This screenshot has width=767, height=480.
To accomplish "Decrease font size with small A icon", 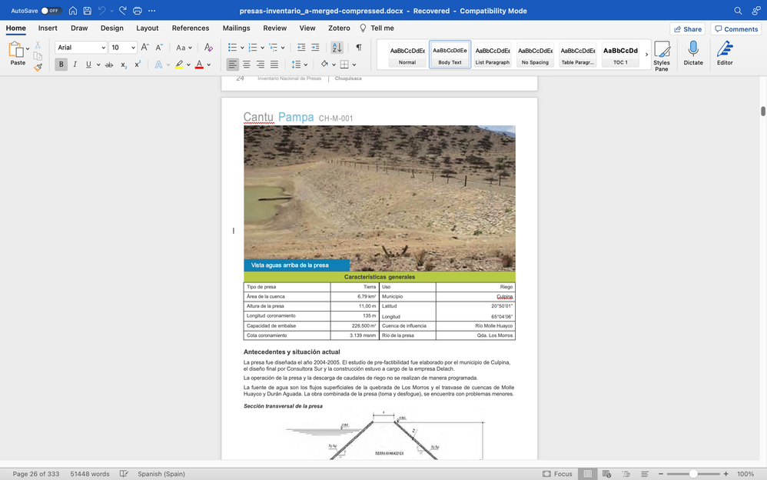I will pyautogui.click(x=159, y=48).
